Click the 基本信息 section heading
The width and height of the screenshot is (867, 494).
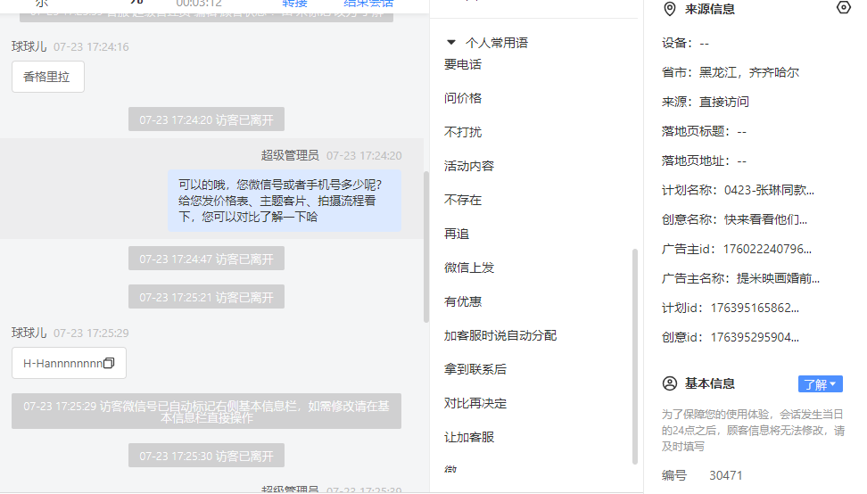click(x=709, y=383)
